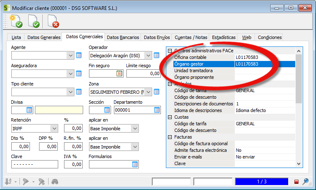The width and height of the screenshot is (316, 190).
Task: Click the save-and-new document toolbar icon
Action: coord(16,21)
